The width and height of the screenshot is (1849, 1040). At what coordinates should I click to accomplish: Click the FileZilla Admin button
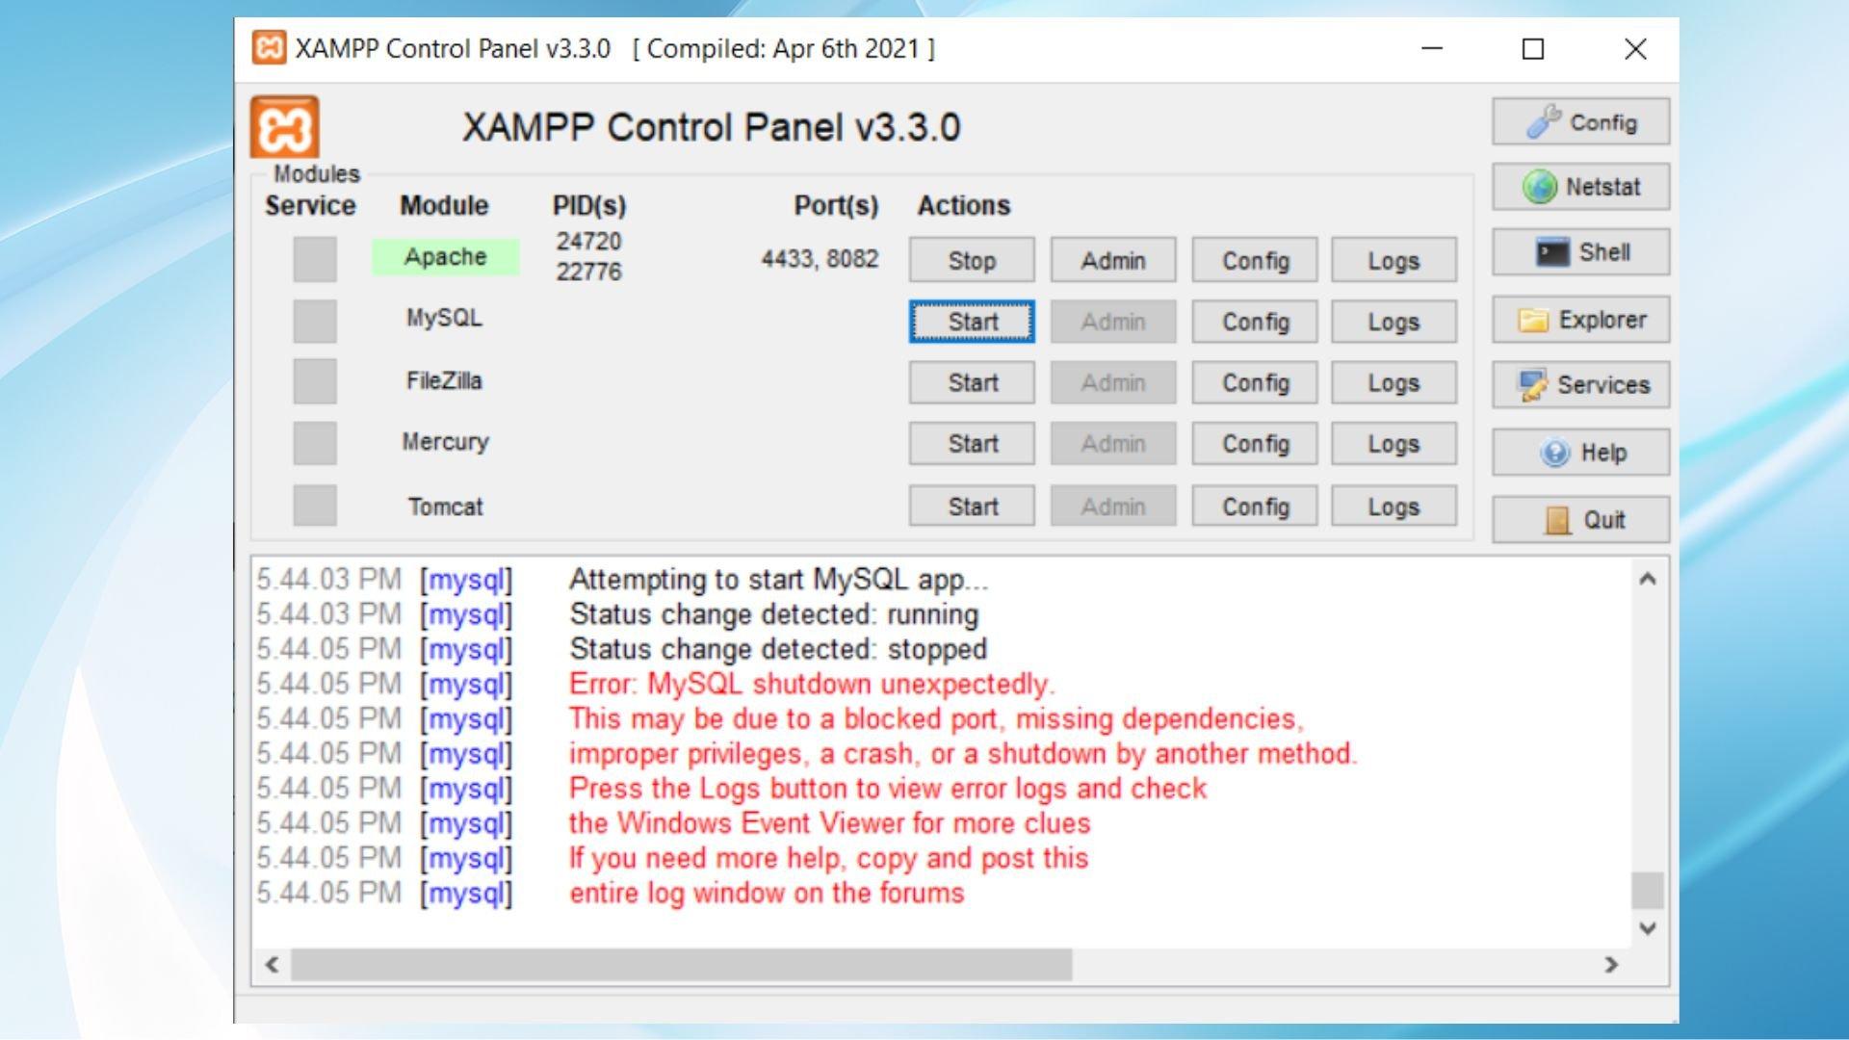point(1113,382)
